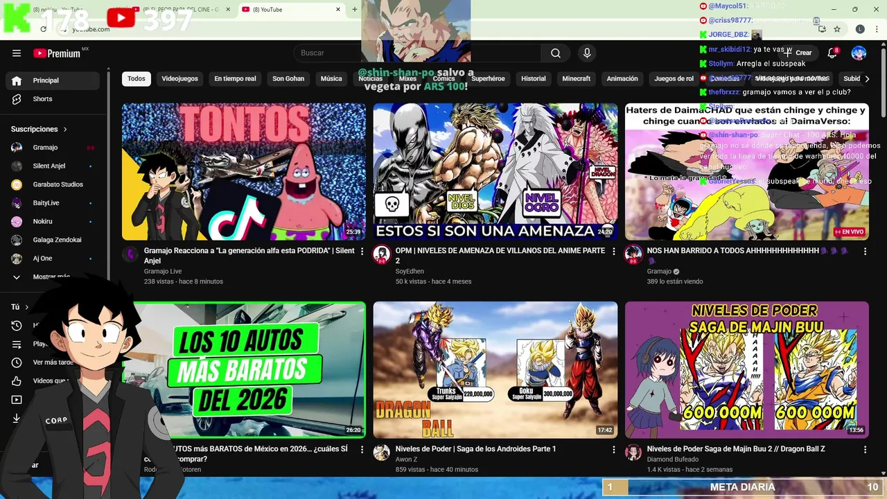Open video title Niveles de Poder Saga Androides
This screenshot has width=887, height=499.
[475, 449]
